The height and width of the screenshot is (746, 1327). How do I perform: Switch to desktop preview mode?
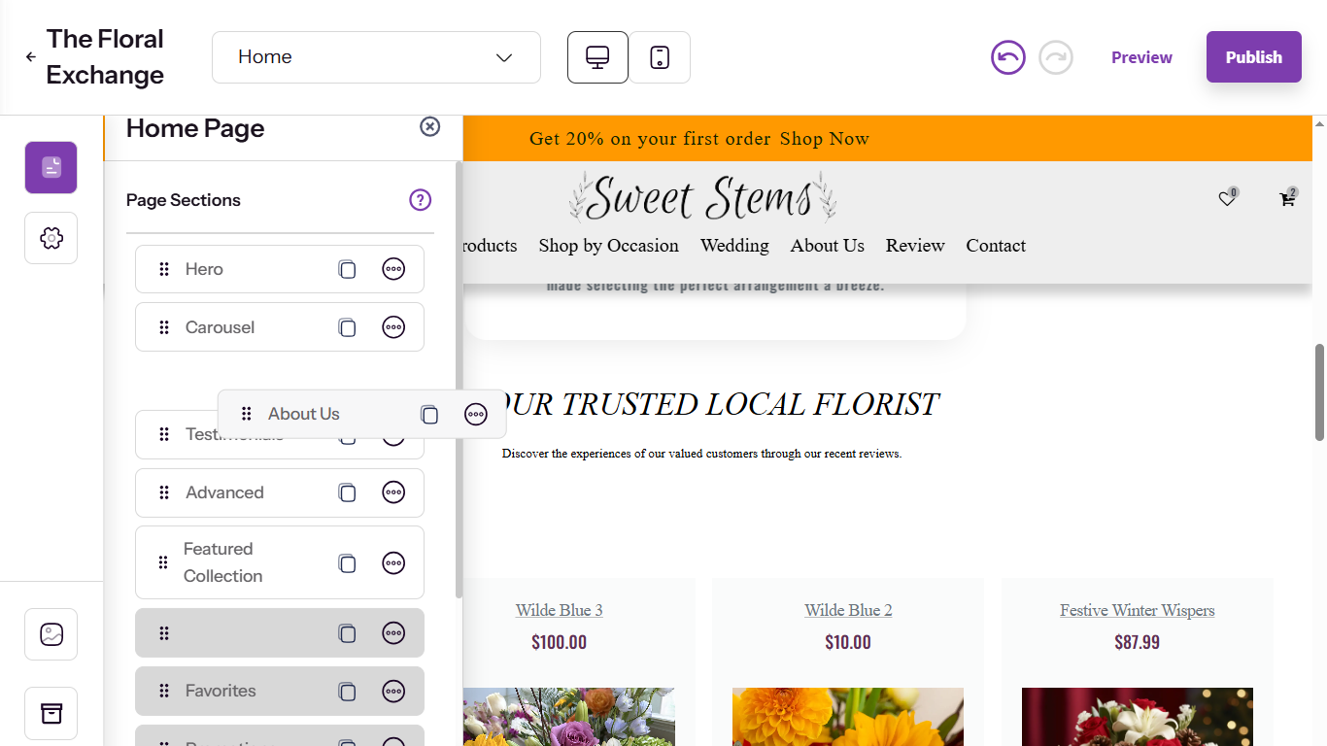coord(597,57)
